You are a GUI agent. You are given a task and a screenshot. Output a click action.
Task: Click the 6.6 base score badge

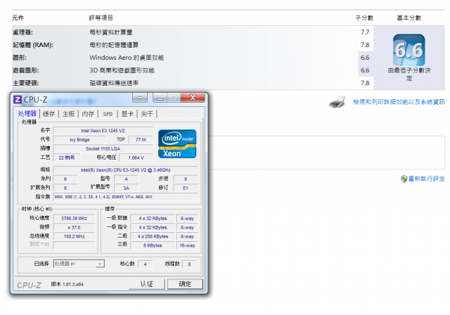click(409, 50)
